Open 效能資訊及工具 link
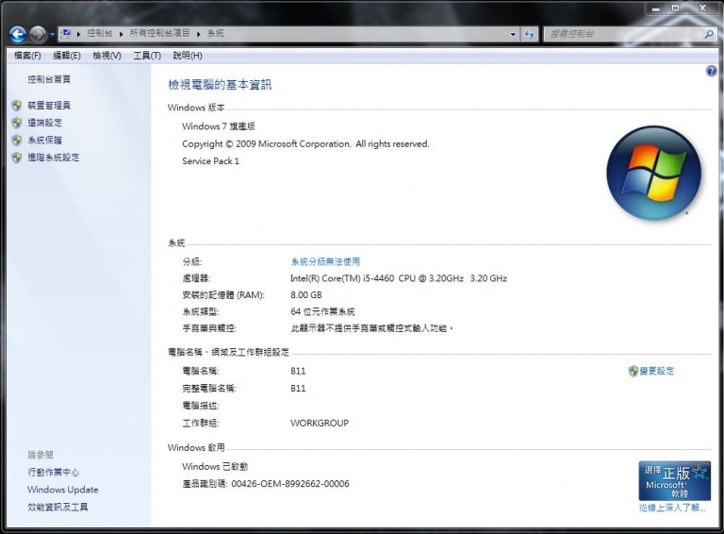Viewport: 724px width, 534px height. 58,507
